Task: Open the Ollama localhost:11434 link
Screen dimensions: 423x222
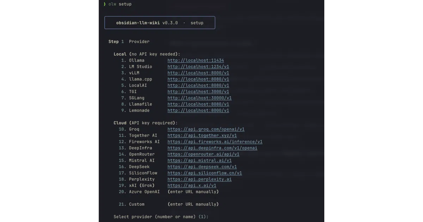Action: 196,60
